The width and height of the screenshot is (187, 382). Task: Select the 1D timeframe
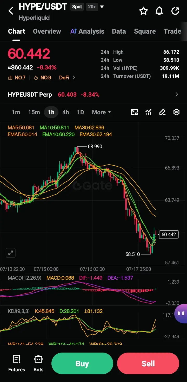81,112
